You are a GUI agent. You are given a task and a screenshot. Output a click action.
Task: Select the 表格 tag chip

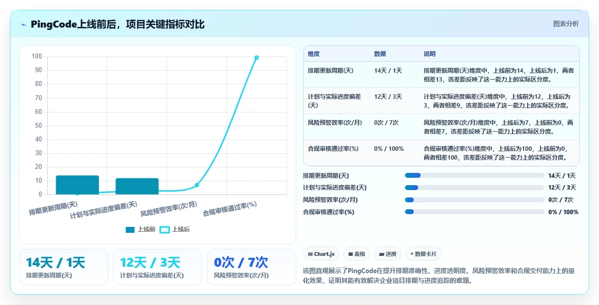tap(357, 254)
